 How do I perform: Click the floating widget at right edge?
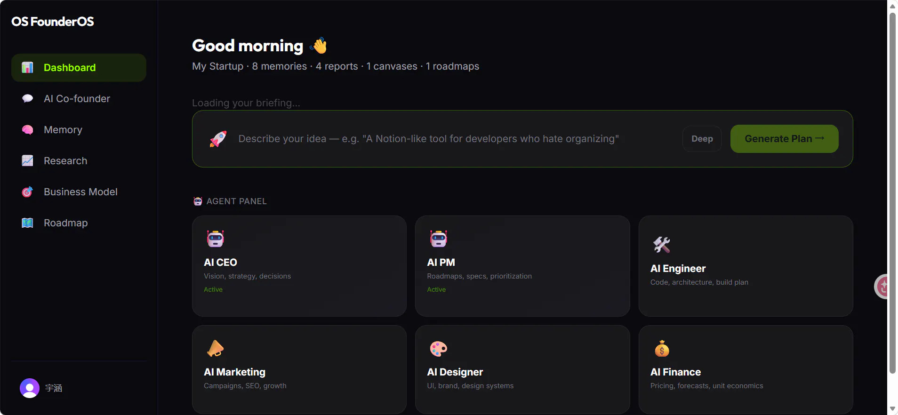click(881, 286)
